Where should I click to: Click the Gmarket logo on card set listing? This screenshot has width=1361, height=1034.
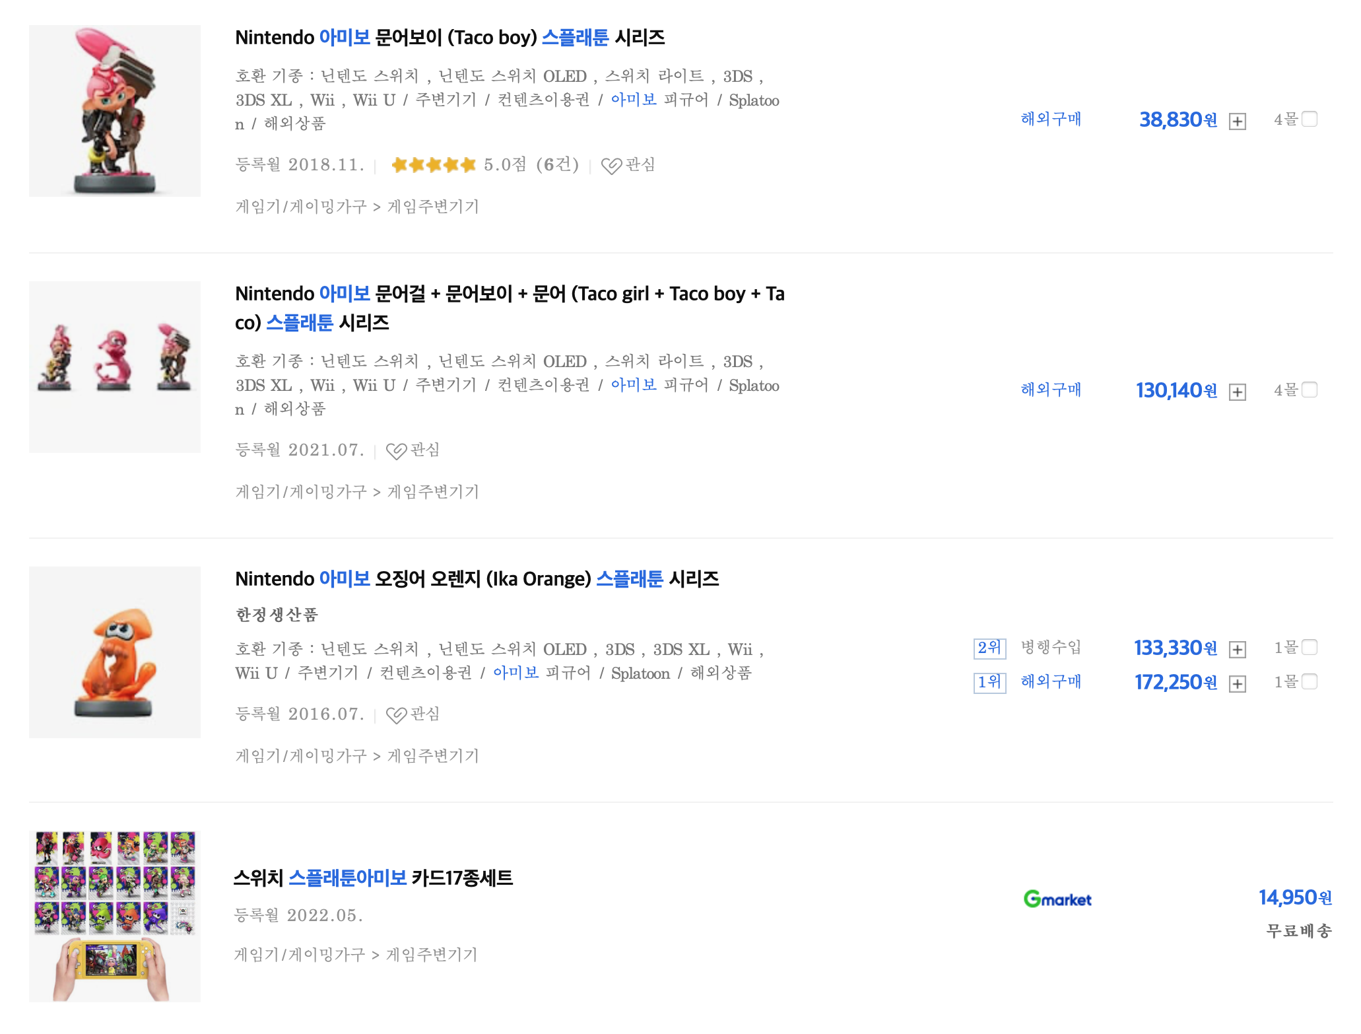pos(1057,899)
